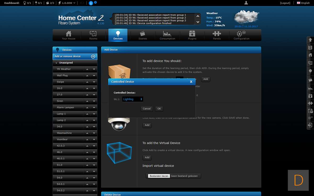Open the Plugins section icon
The image size is (314, 196).
tap(192, 35)
